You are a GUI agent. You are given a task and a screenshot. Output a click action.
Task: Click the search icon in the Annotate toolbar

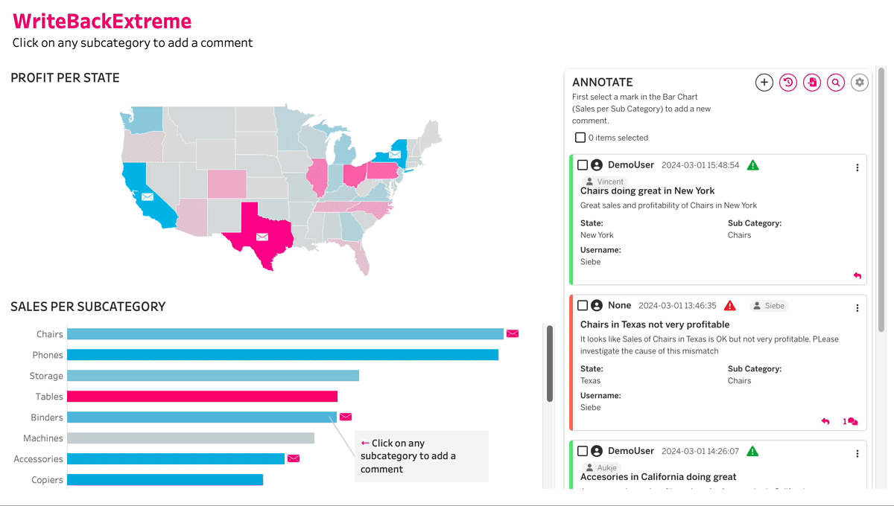pos(835,82)
